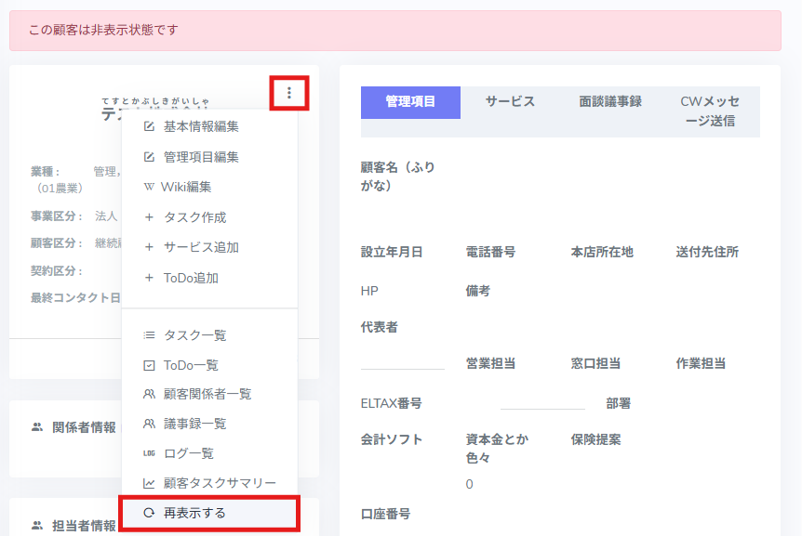
Task: Click the list icon beside タスク一覧
Action: tap(149, 335)
